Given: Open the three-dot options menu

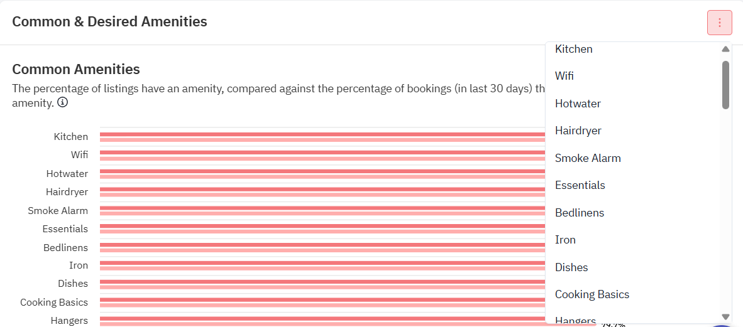Looking at the screenshot, I should pyautogui.click(x=719, y=22).
